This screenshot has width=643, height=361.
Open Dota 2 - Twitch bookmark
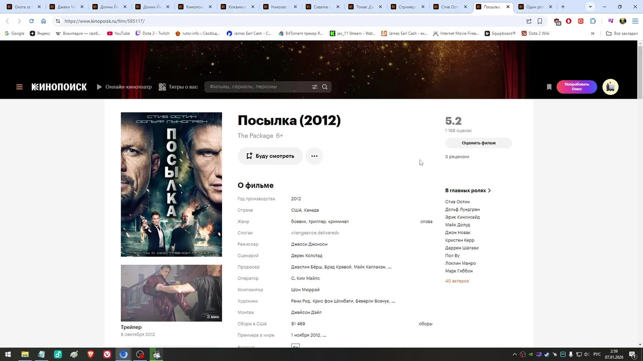[153, 34]
